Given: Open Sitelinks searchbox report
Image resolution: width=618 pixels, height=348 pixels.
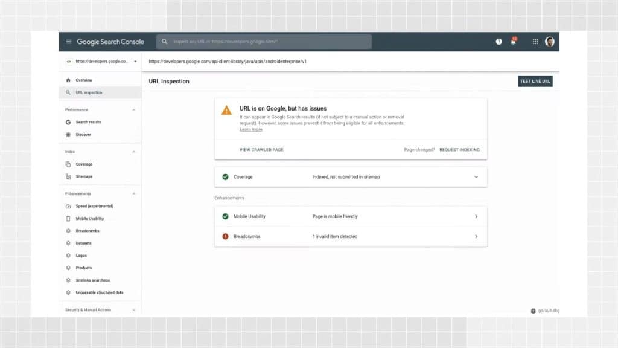Looking at the screenshot, I should (x=92, y=280).
